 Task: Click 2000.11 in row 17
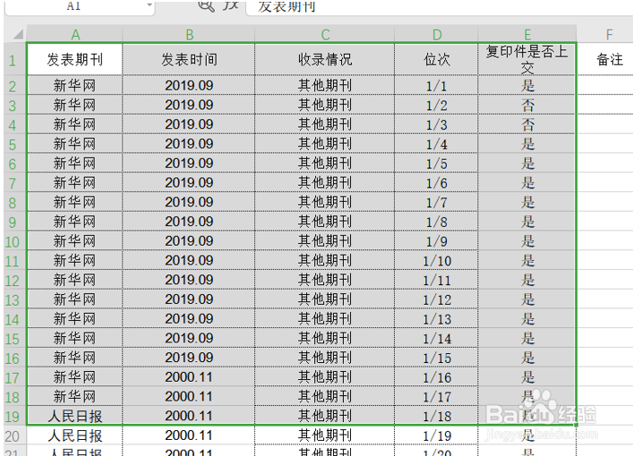(189, 377)
